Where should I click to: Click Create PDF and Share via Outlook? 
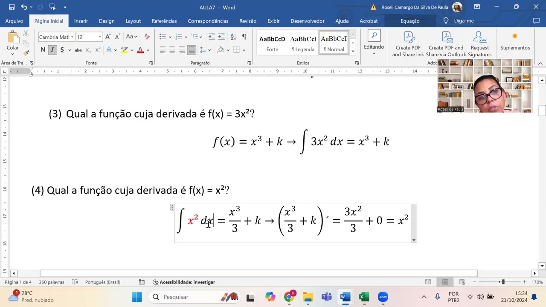pyautogui.click(x=446, y=44)
